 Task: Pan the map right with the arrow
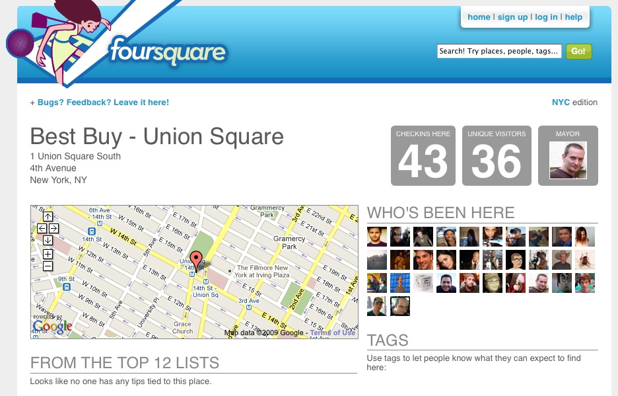coord(54,228)
